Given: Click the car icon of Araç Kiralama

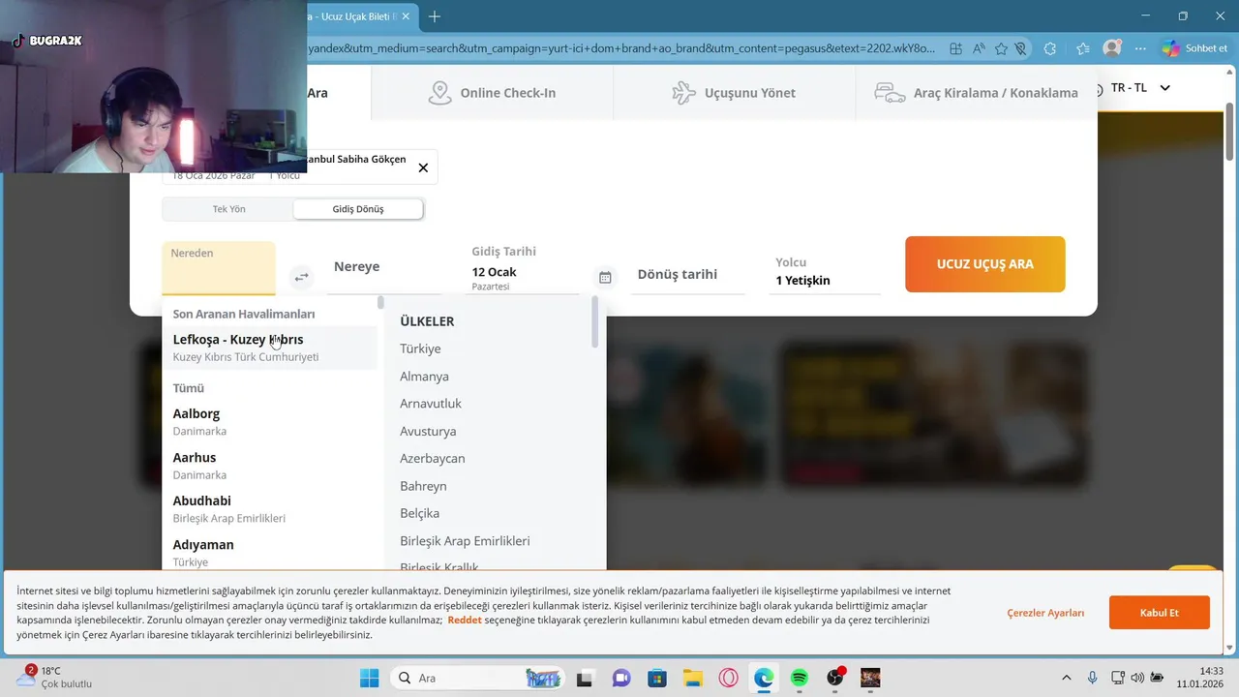Looking at the screenshot, I should coord(890,93).
